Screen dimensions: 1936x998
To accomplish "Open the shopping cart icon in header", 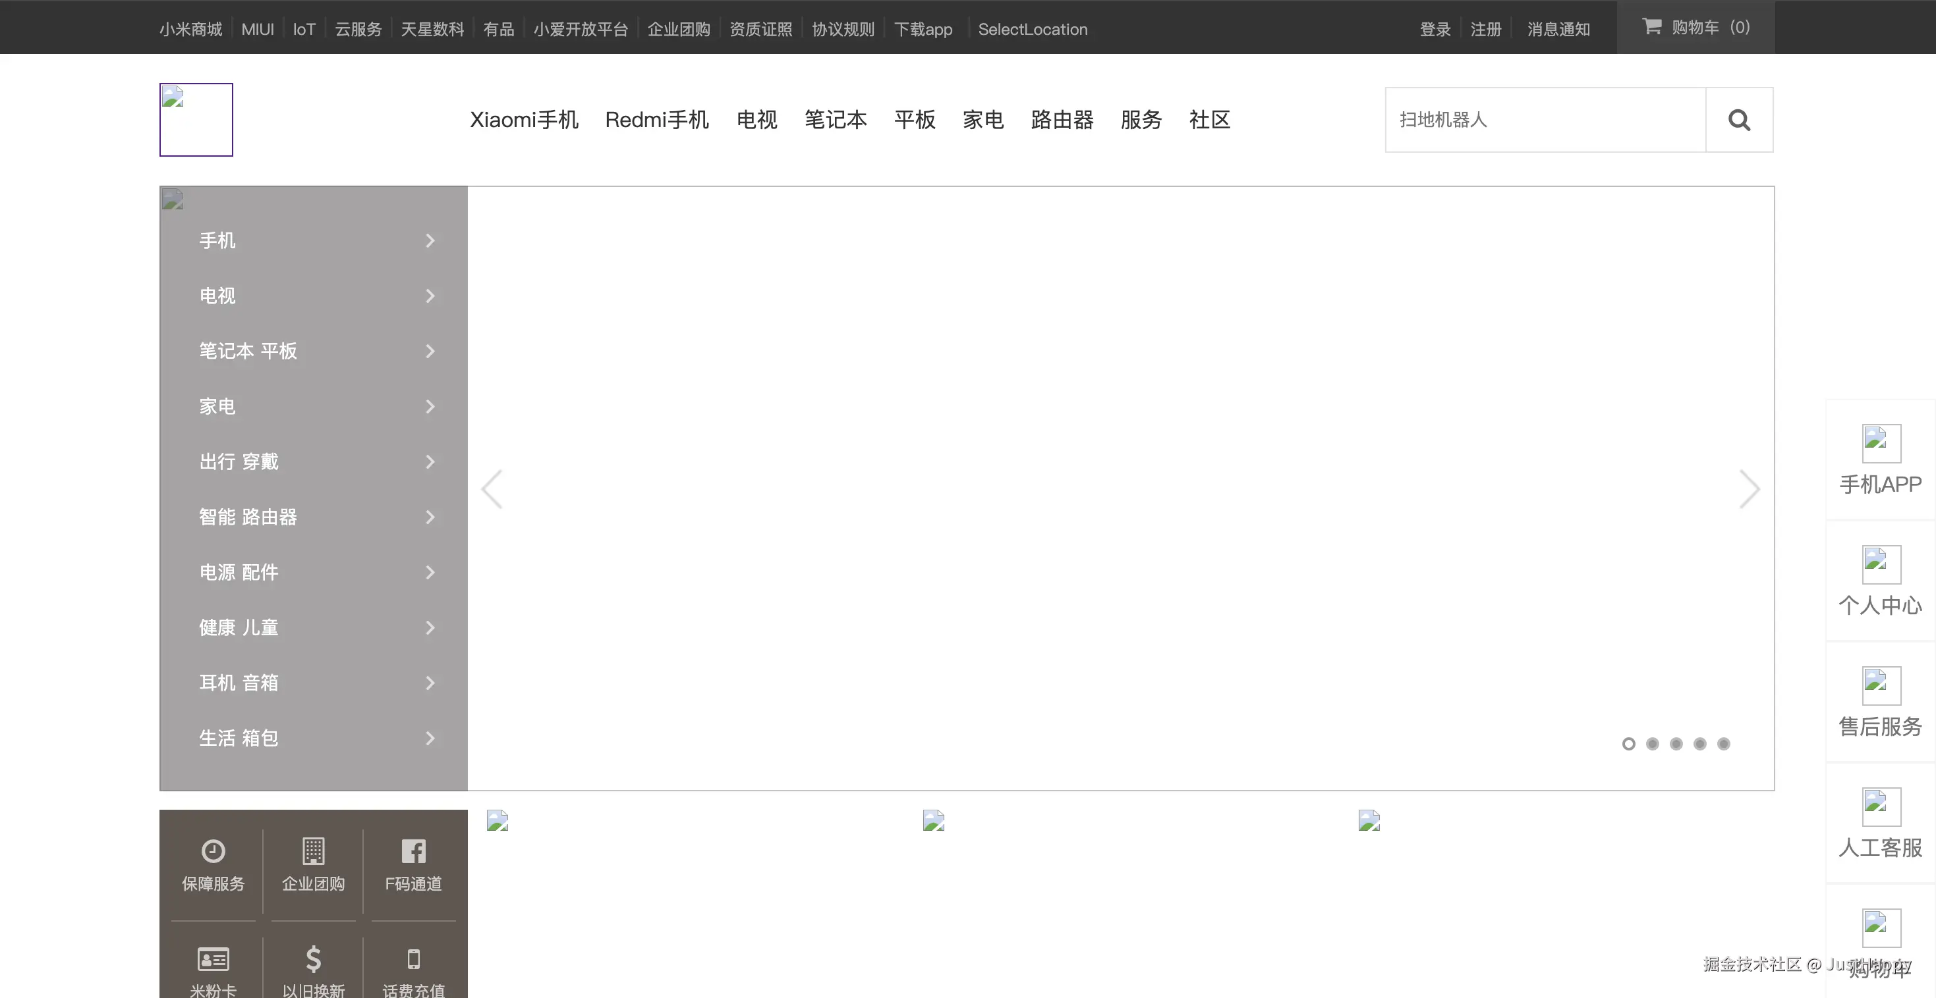I will 1651,27.
